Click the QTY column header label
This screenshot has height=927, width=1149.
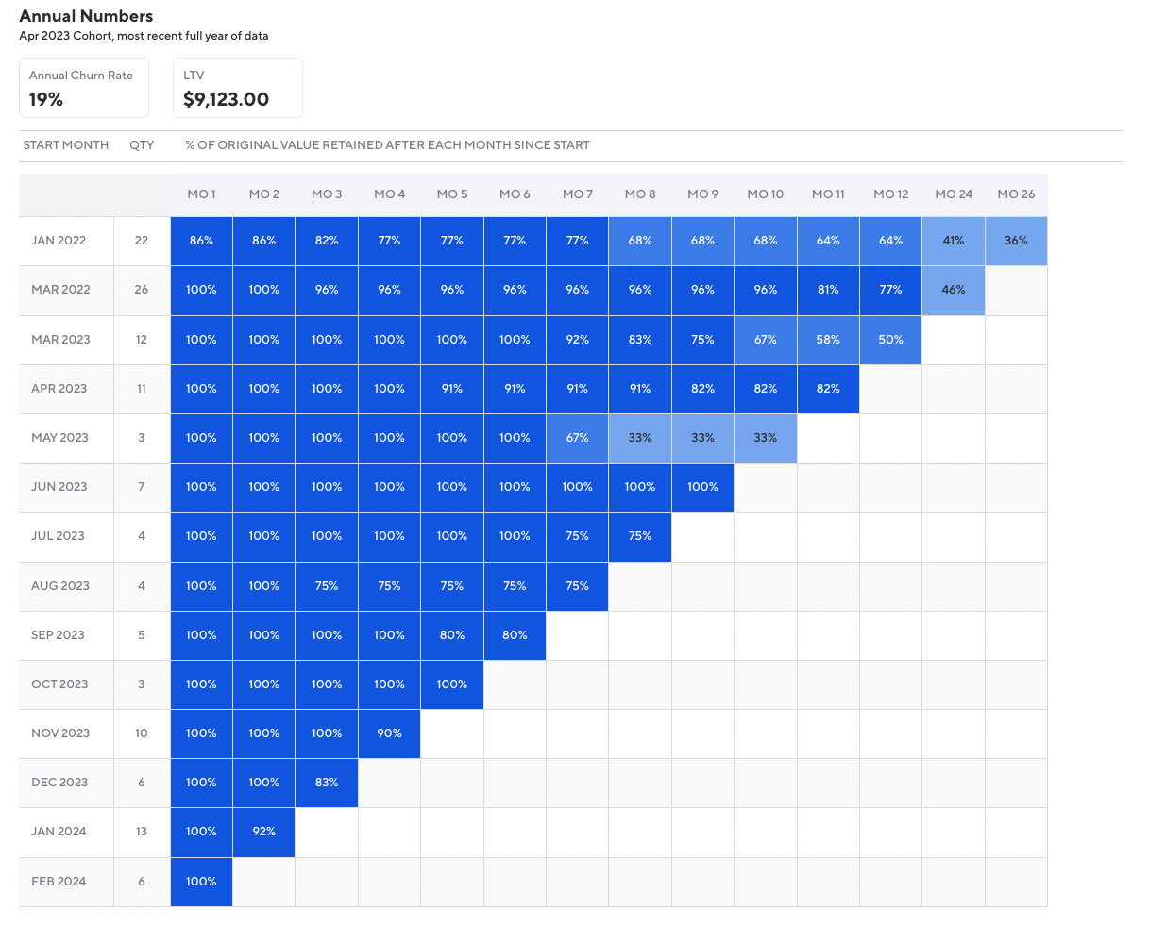142,145
